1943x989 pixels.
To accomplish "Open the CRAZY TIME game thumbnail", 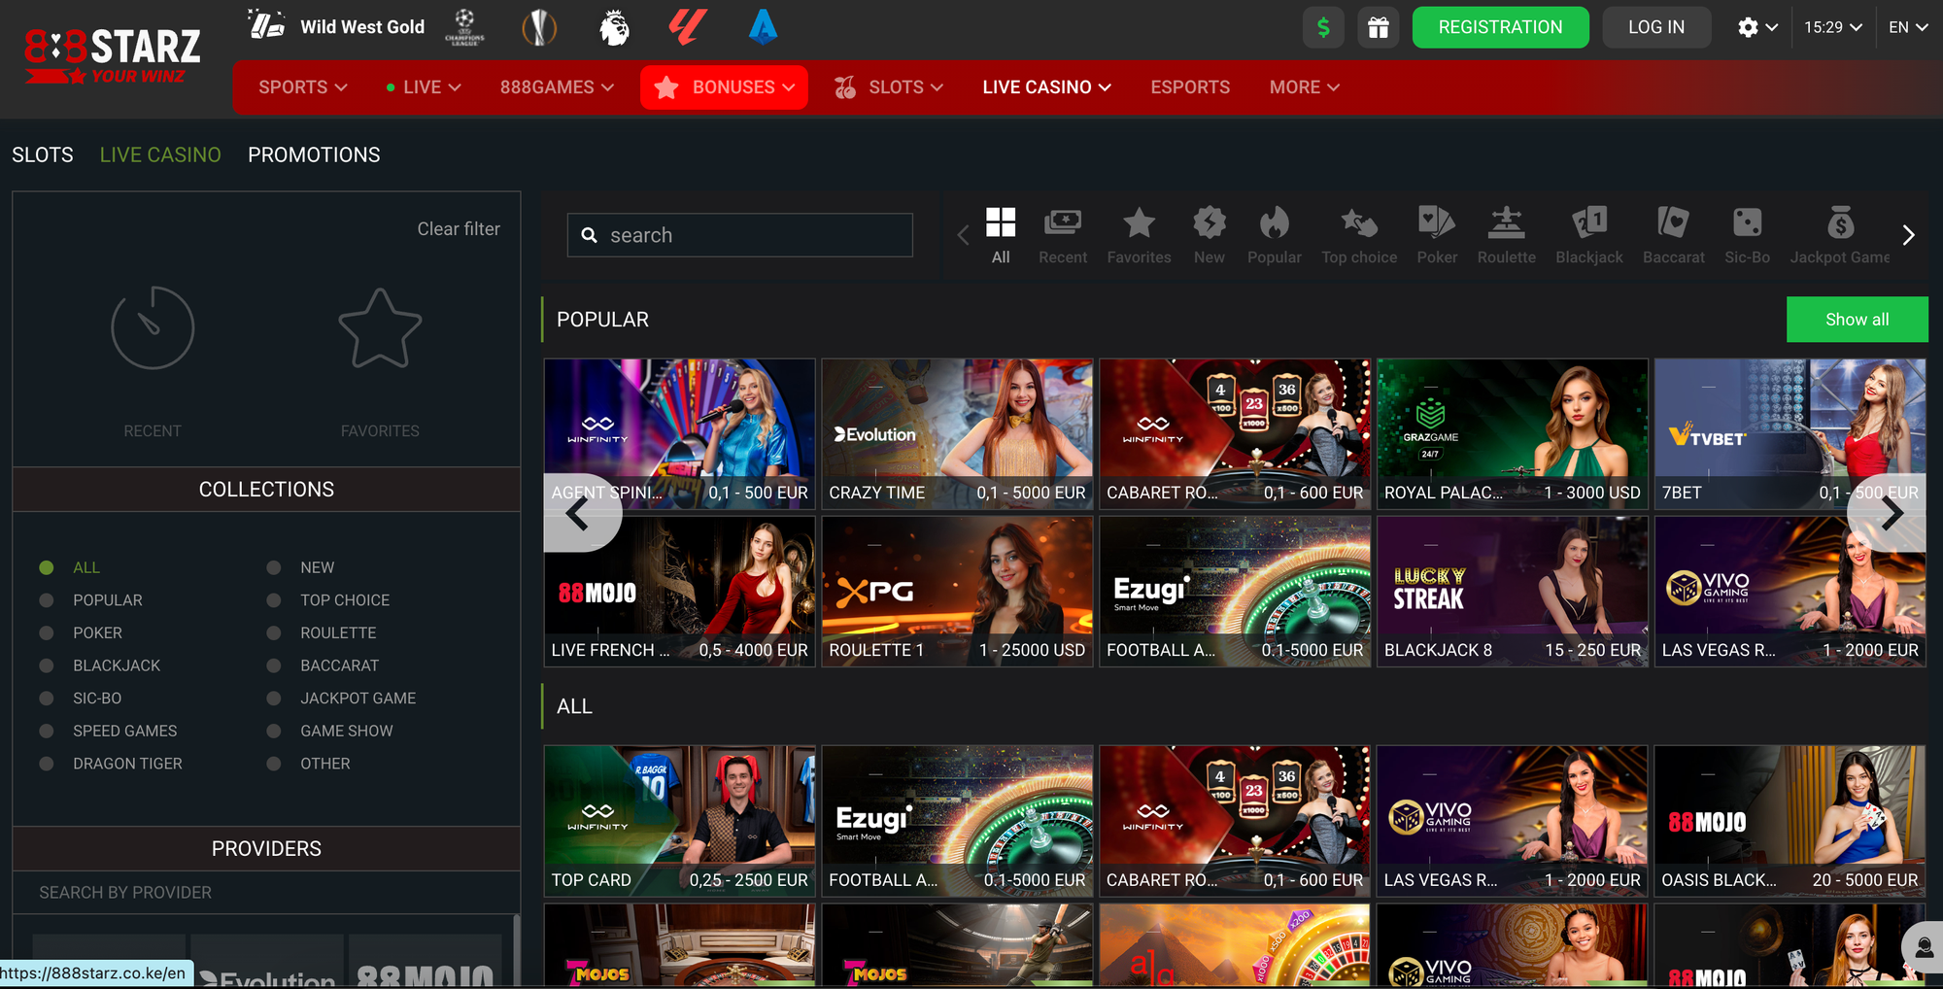I will click(957, 434).
